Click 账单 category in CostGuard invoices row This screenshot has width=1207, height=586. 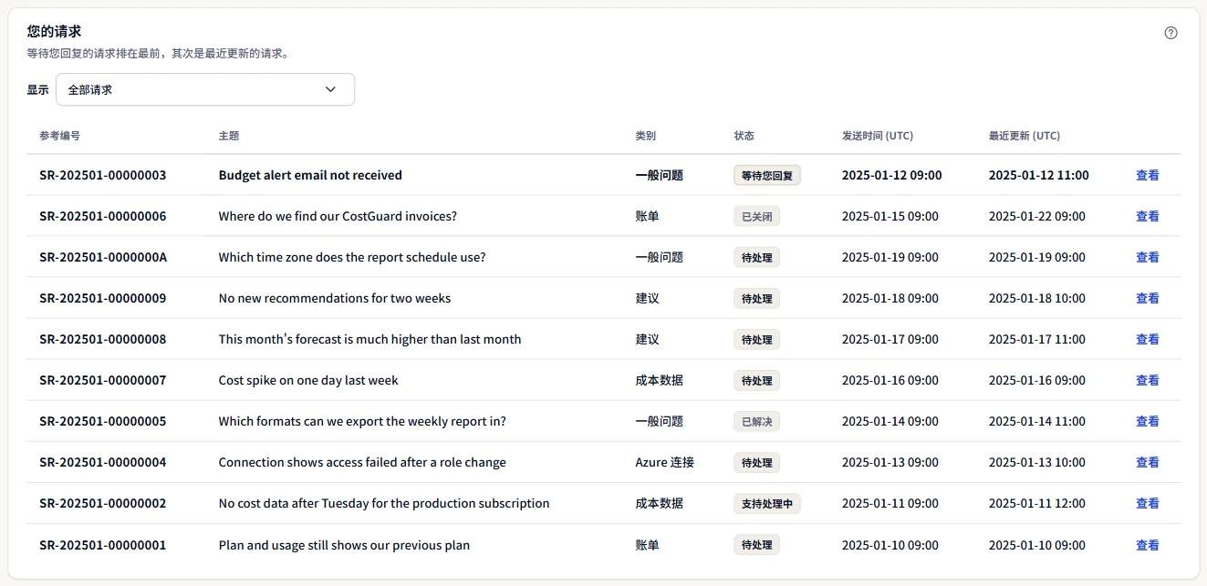(x=648, y=216)
